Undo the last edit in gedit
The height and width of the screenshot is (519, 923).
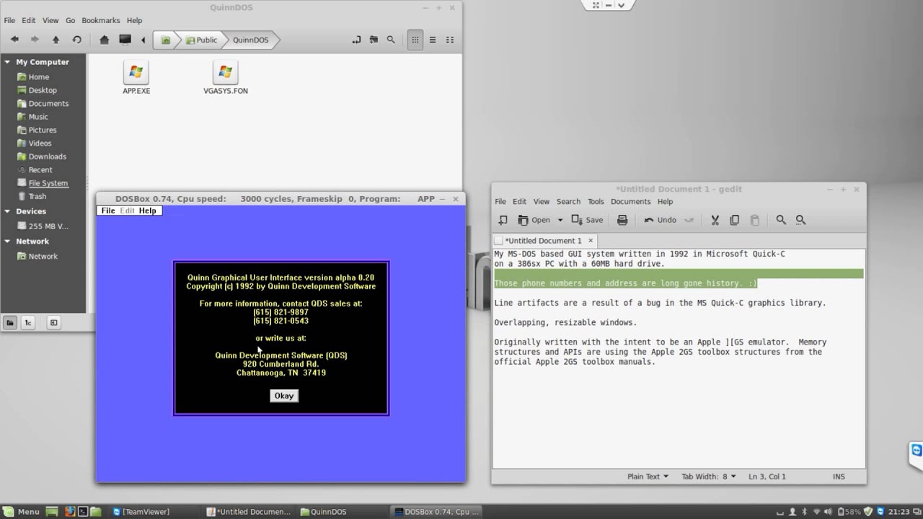click(x=661, y=220)
